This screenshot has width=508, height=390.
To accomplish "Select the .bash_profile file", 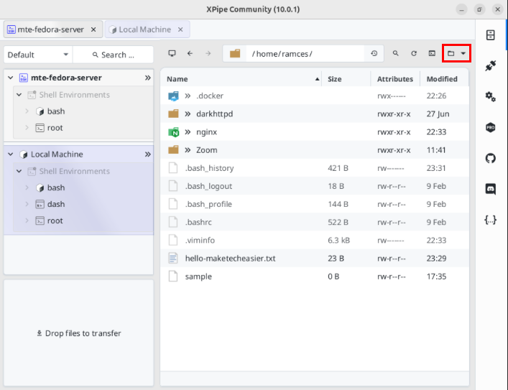I will [x=314, y=204].
